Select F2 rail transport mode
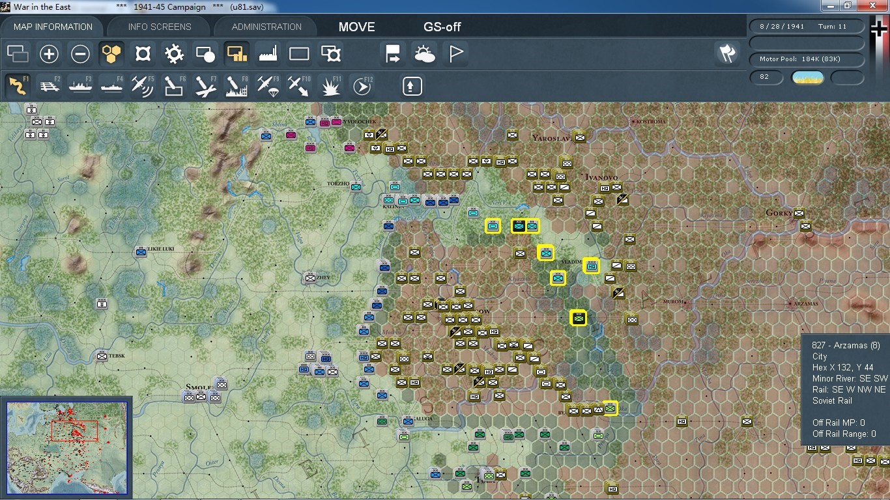890x500 pixels. tap(49, 85)
